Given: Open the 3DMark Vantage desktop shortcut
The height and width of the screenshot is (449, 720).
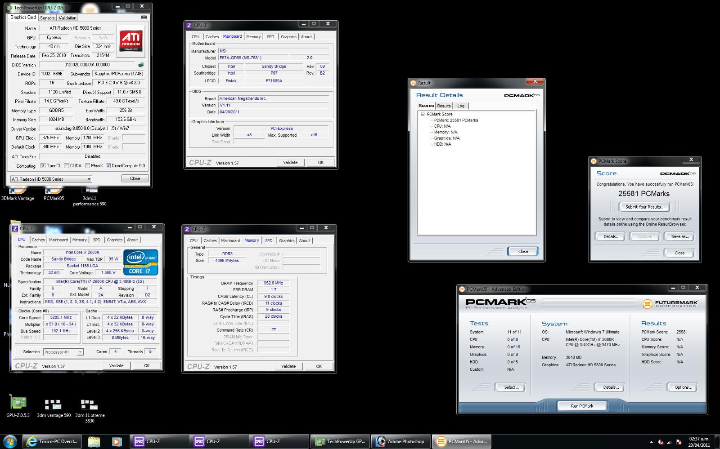Looking at the screenshot, I should click(18, 194).
